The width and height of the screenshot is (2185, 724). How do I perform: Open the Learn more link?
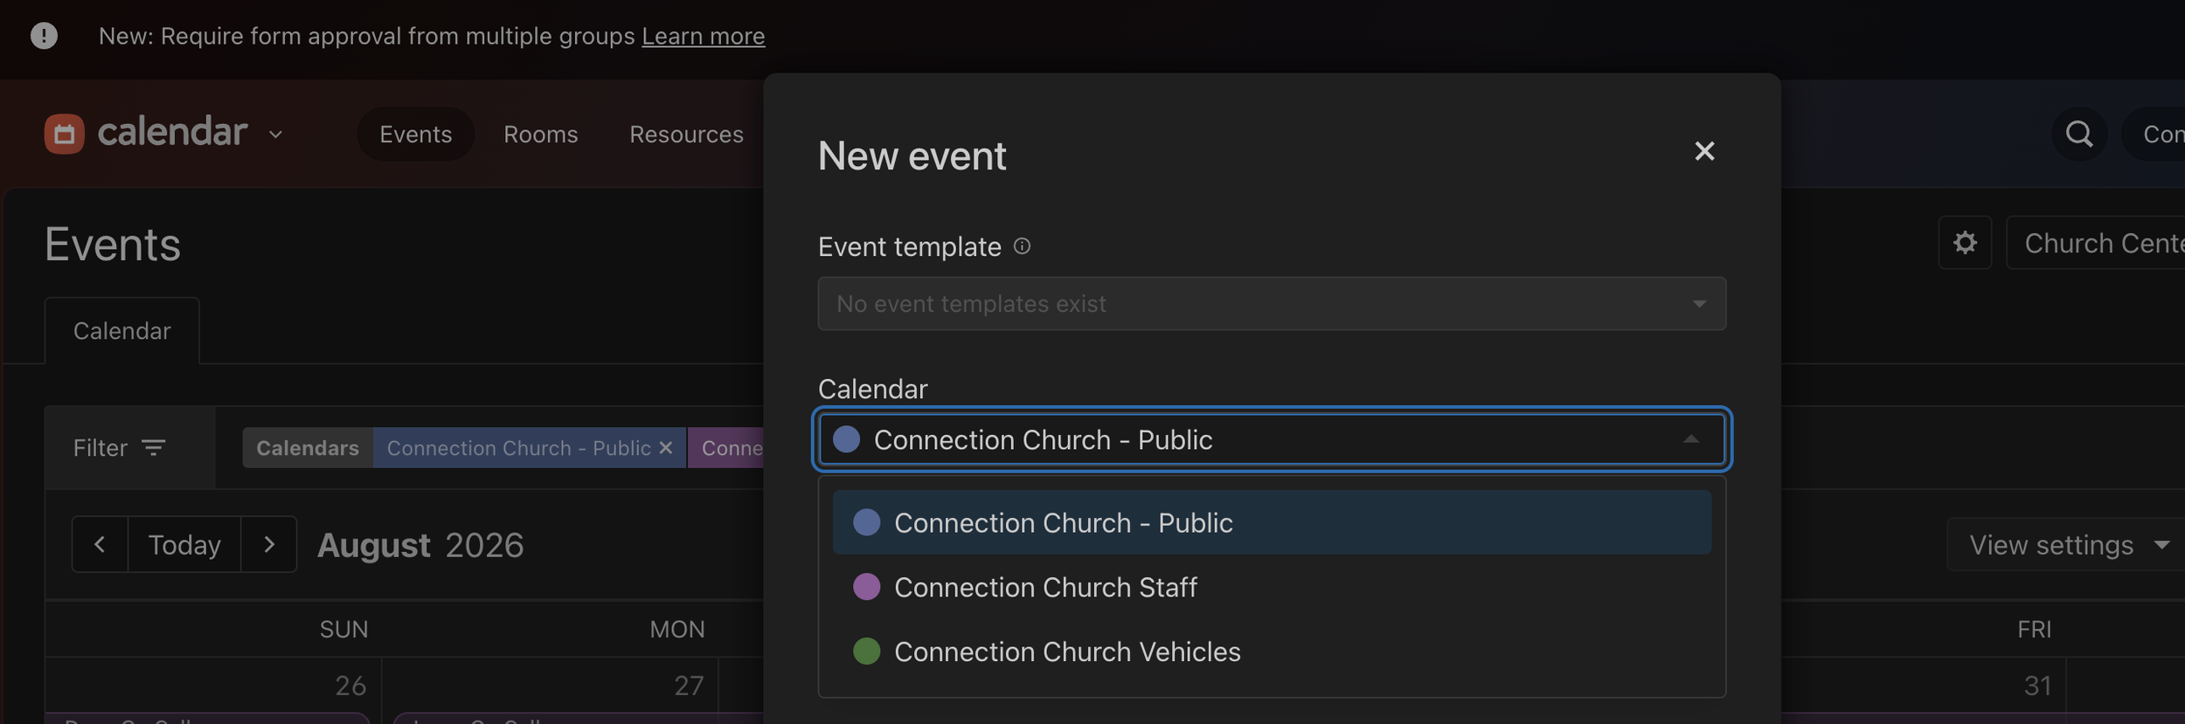tap(703, 36)
